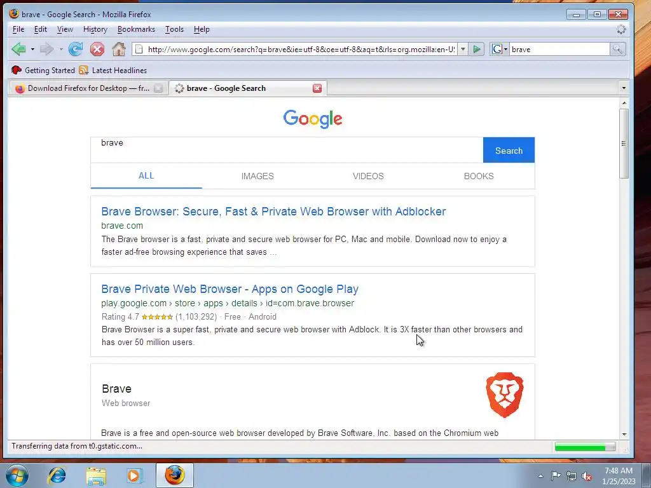Click the Forward arrow button
Image resolution: width=651 pixels, height=488 pixels.
click(46, 50)
